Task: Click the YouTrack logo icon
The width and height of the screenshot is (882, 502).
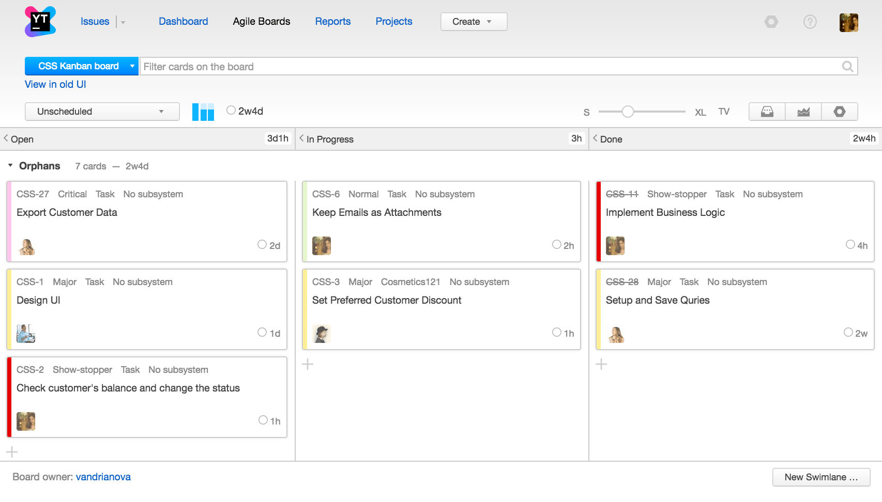Action: click(40, 22)
